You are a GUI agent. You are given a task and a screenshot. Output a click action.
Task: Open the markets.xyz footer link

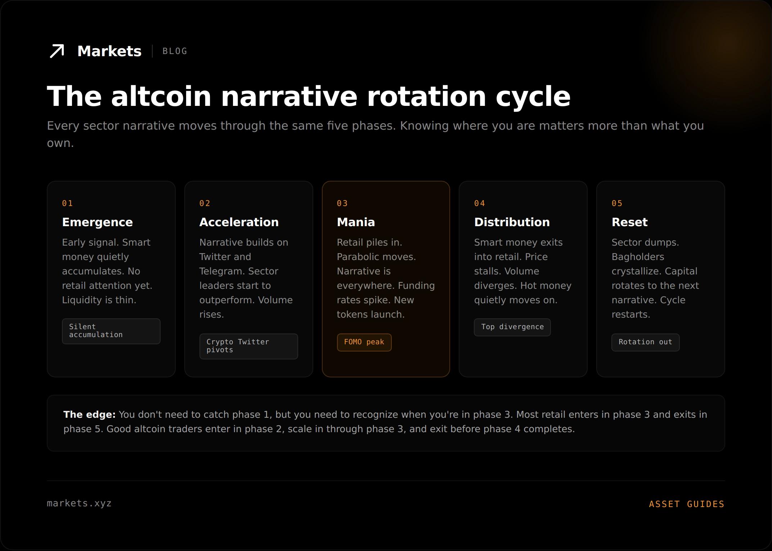point(79,503)
